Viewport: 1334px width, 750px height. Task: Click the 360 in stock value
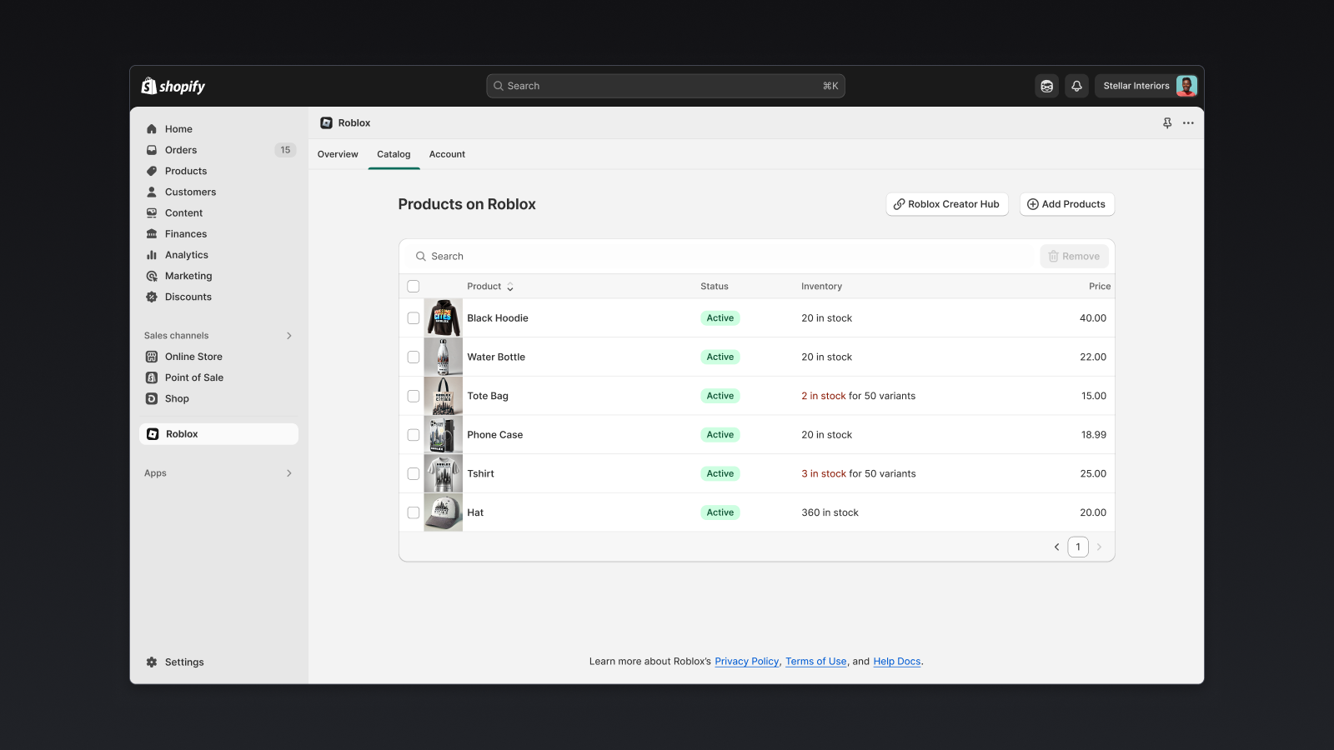830,512
